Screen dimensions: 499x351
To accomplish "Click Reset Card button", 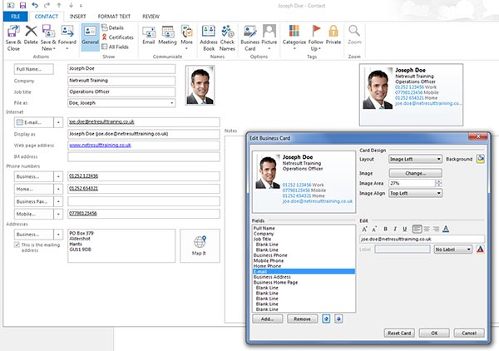I will click(x=399, y=333).
